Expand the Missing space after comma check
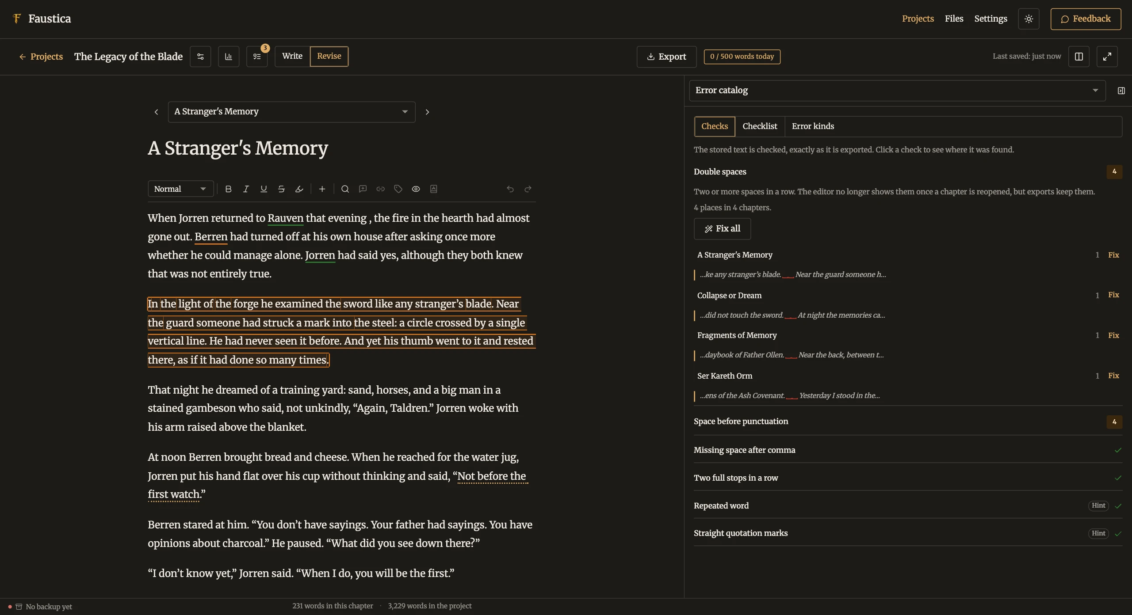The image size is (1132, 615). pos(908,450)
